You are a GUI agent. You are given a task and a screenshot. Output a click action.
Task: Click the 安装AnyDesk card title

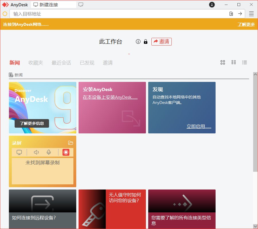tap(97, 90)
